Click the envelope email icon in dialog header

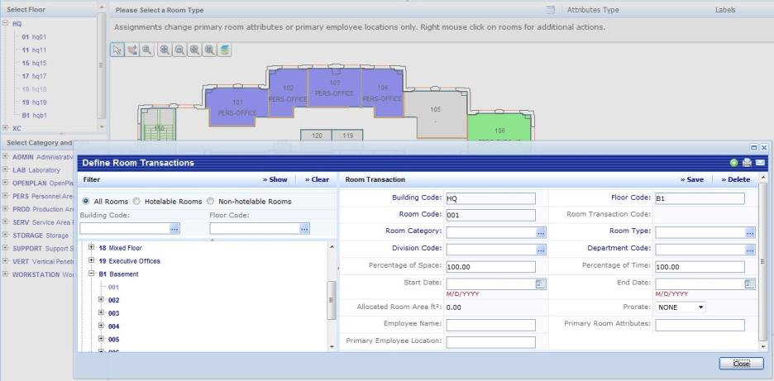[758, 164]
